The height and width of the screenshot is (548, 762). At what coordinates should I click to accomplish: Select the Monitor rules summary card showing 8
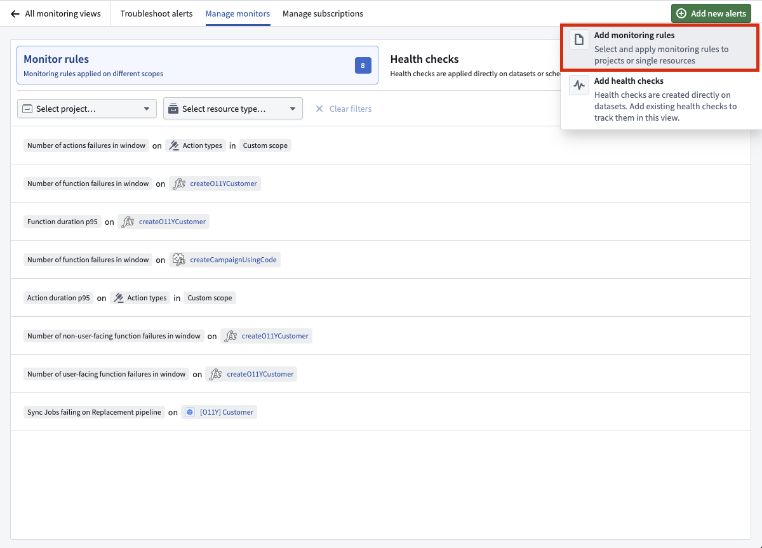pos(197,65)
